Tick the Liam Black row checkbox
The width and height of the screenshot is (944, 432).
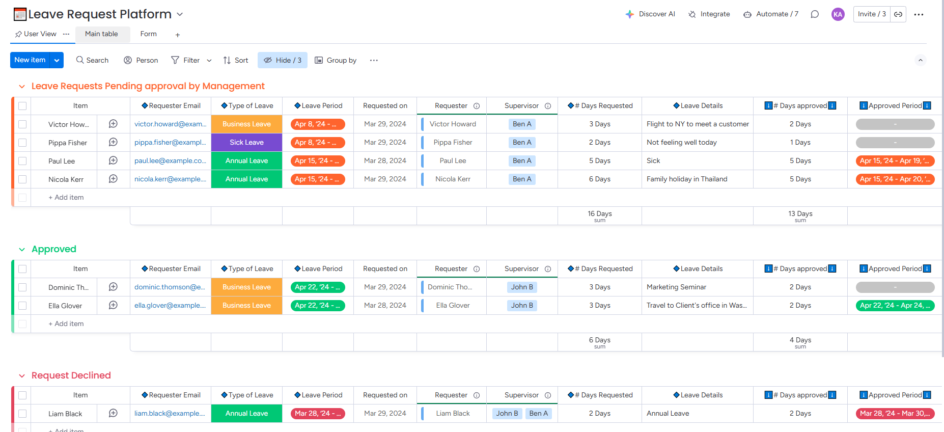click(x=22, y=414)
